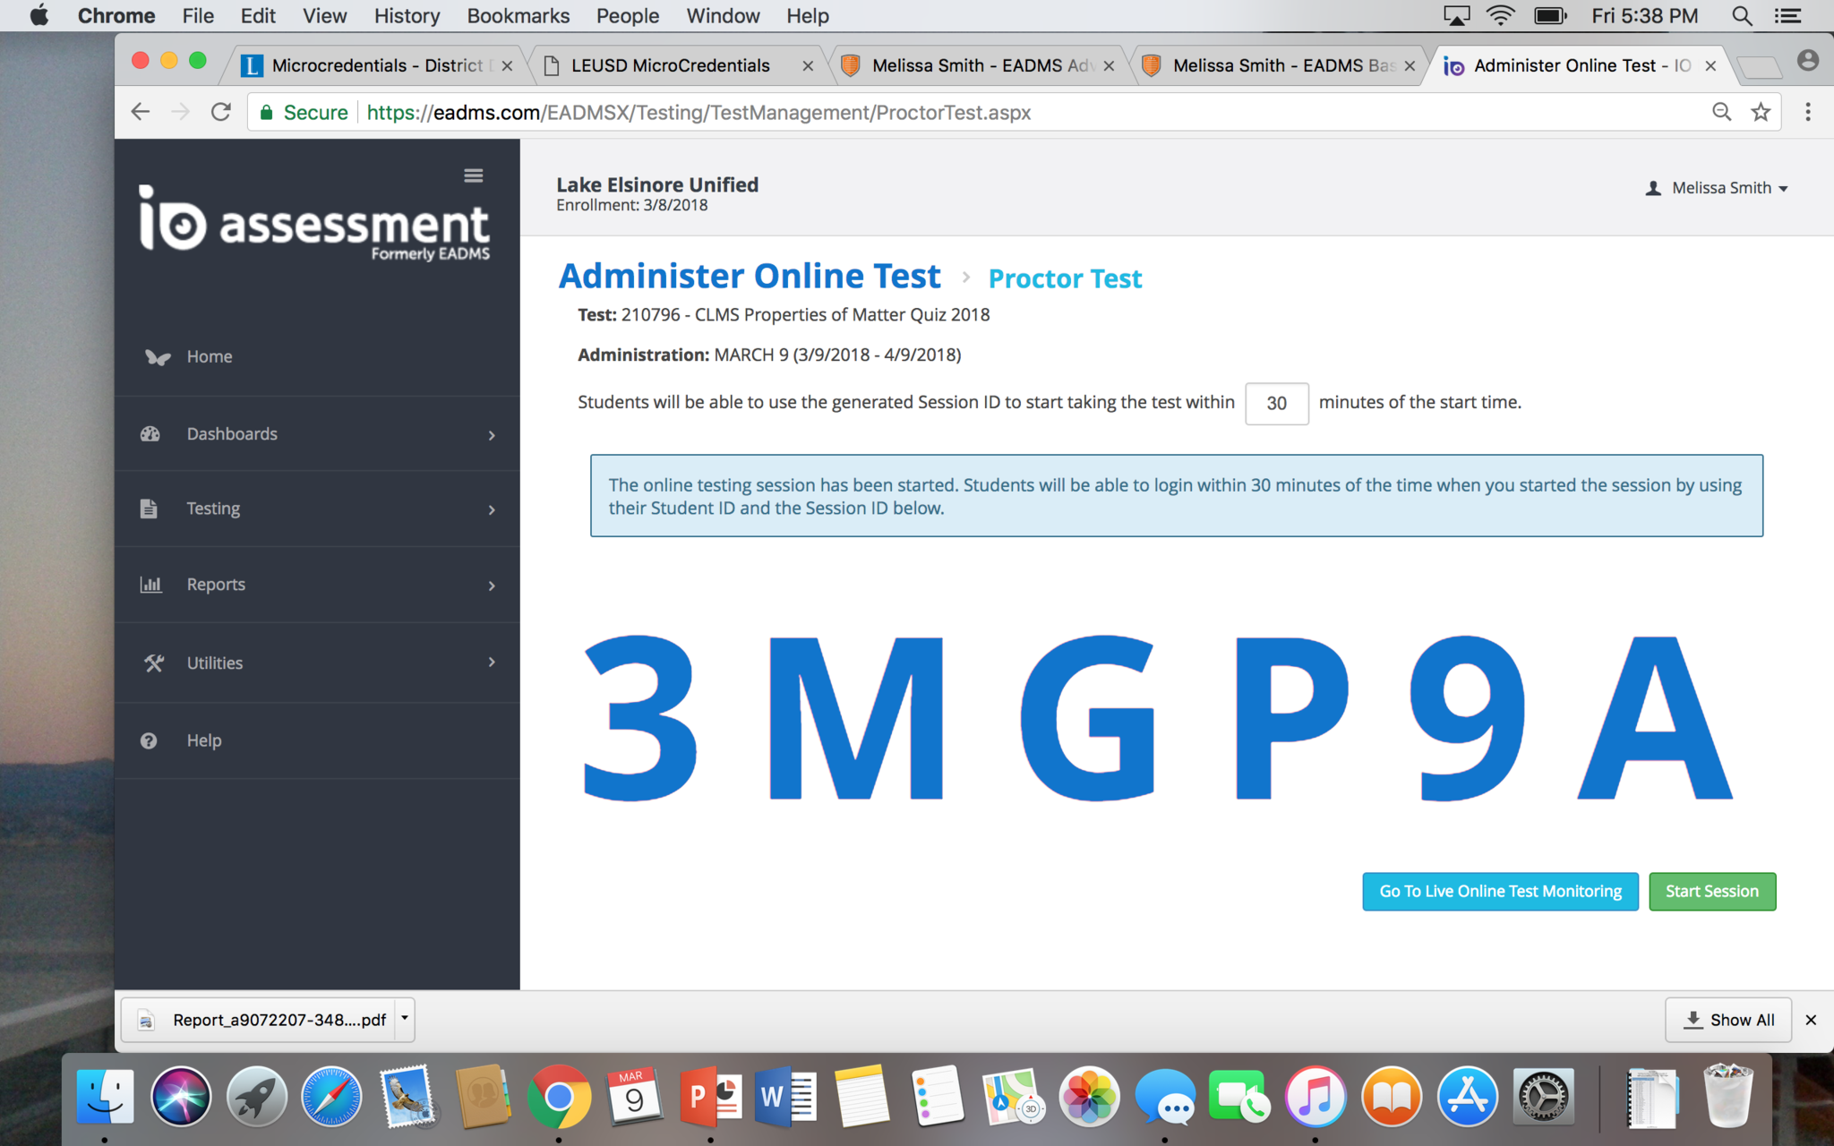Bookmark page with the star icon
The width and height of the screenshot is (1834, 1146).
[x=1761, y=112]
